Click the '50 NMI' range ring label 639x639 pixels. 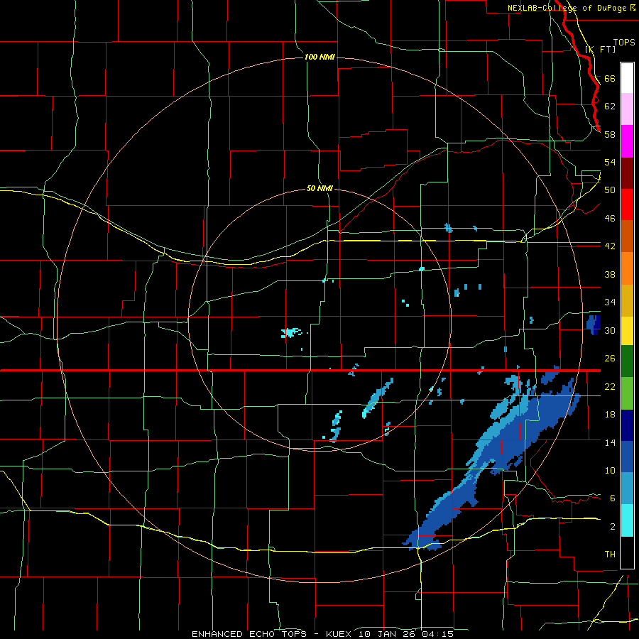tap(319, 188)
